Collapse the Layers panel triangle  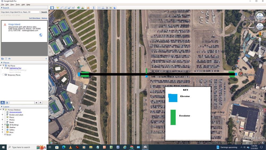point(2,107)
